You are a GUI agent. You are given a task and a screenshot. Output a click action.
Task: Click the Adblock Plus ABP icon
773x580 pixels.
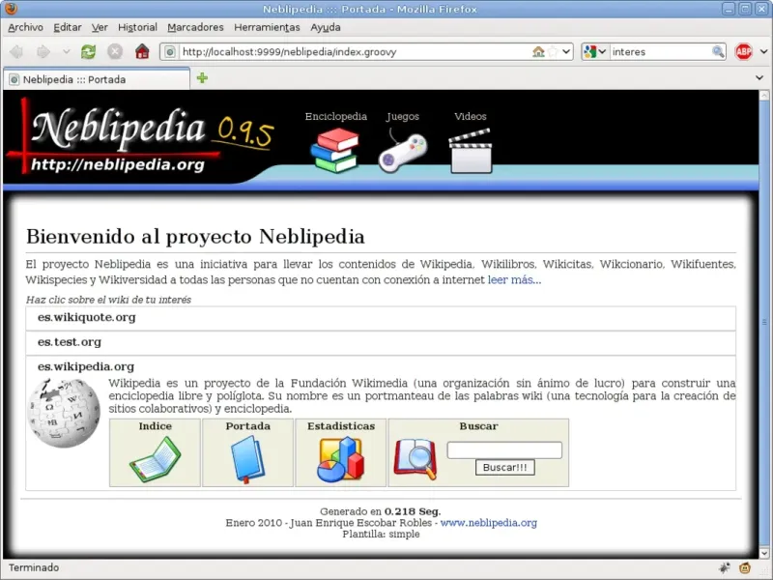pos(743,51)
